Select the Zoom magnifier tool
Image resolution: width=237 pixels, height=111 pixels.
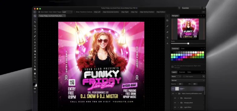coord(35,77)
